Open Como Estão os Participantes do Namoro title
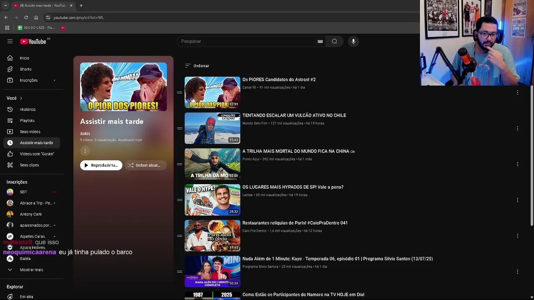This screenshot has width=534, height=300. [x=303, y=295]
